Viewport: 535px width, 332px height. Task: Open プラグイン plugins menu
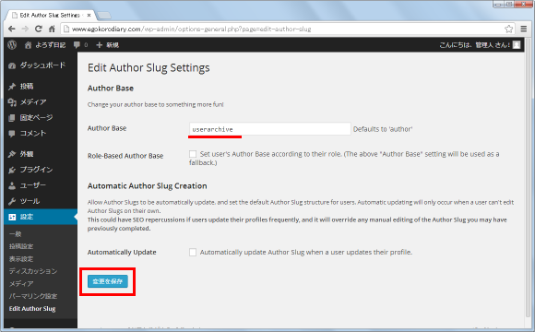coord(41,170)
